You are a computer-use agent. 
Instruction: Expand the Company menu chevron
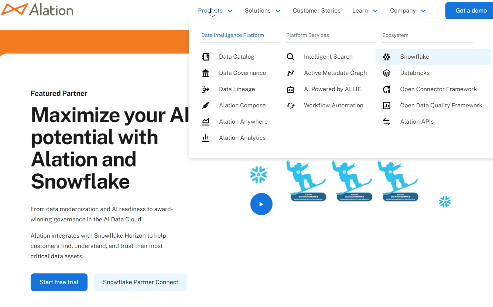423,11
